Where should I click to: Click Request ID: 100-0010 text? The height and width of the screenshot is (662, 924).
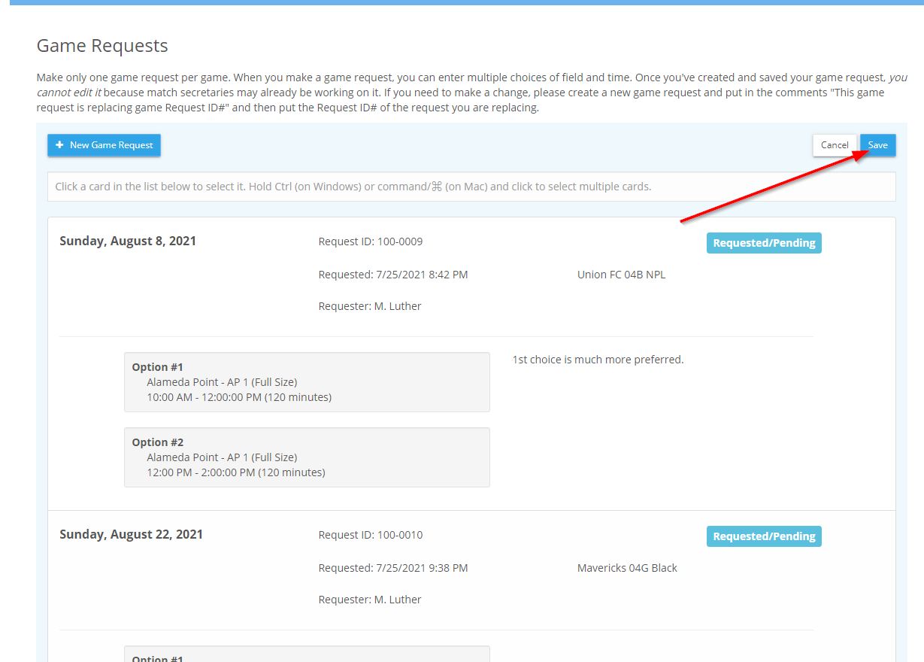pyautogui.click(x=371, y=535)
